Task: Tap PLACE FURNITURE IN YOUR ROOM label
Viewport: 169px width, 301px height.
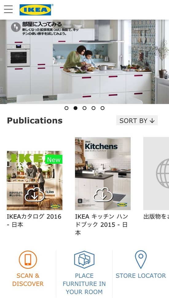Action: click(x=84, y=284)
